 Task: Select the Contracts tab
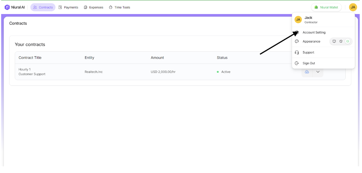[43, 7]
